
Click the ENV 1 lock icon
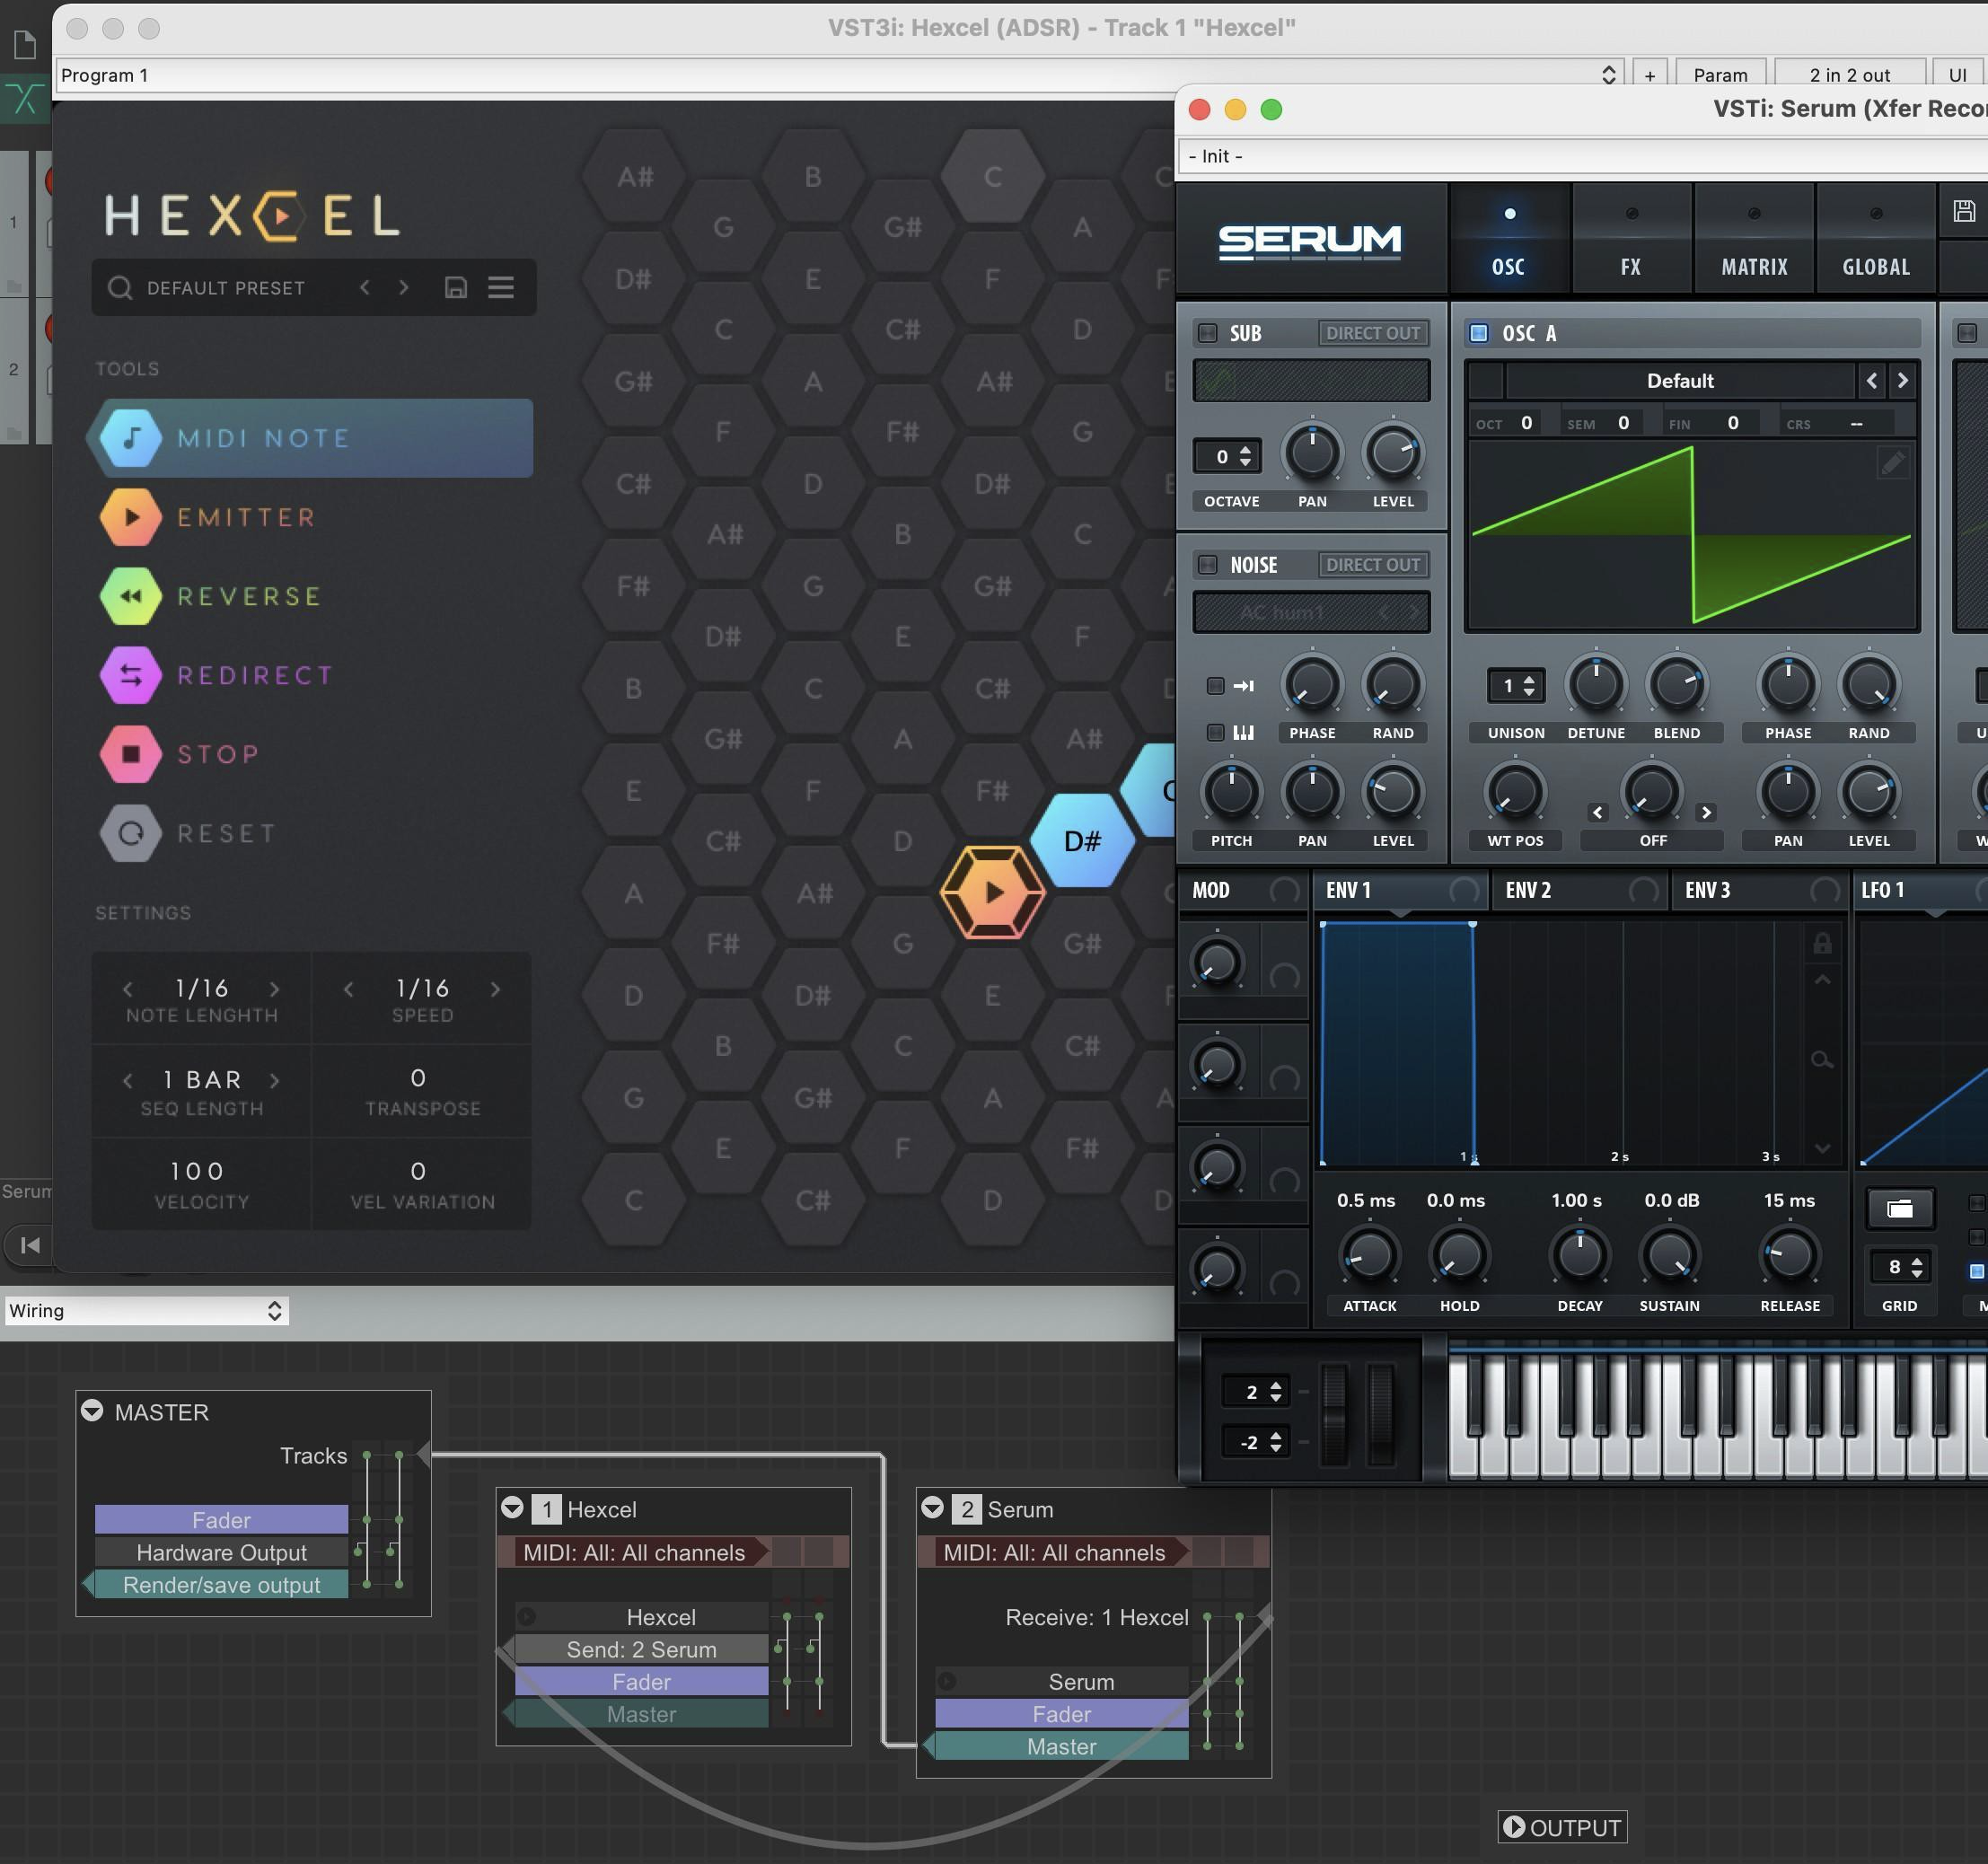1822,943
